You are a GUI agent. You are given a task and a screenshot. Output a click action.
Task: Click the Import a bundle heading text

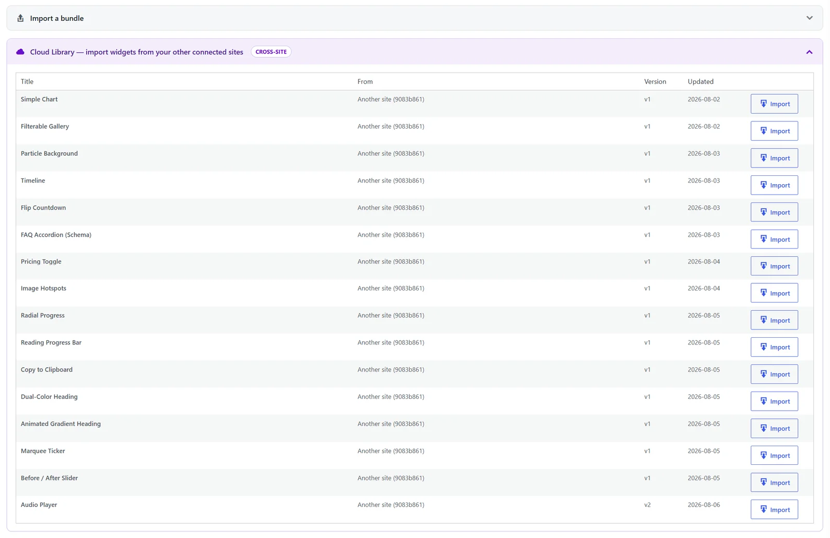point(57,18)
